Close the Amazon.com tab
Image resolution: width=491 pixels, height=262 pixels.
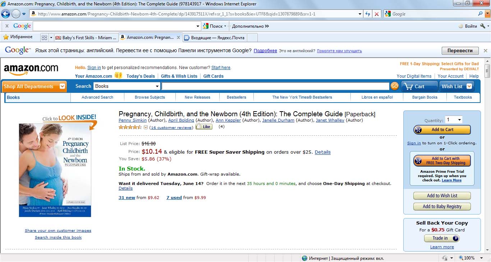[178, 37]
